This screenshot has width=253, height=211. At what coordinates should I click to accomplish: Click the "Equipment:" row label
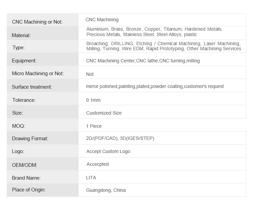pos(24,61)
